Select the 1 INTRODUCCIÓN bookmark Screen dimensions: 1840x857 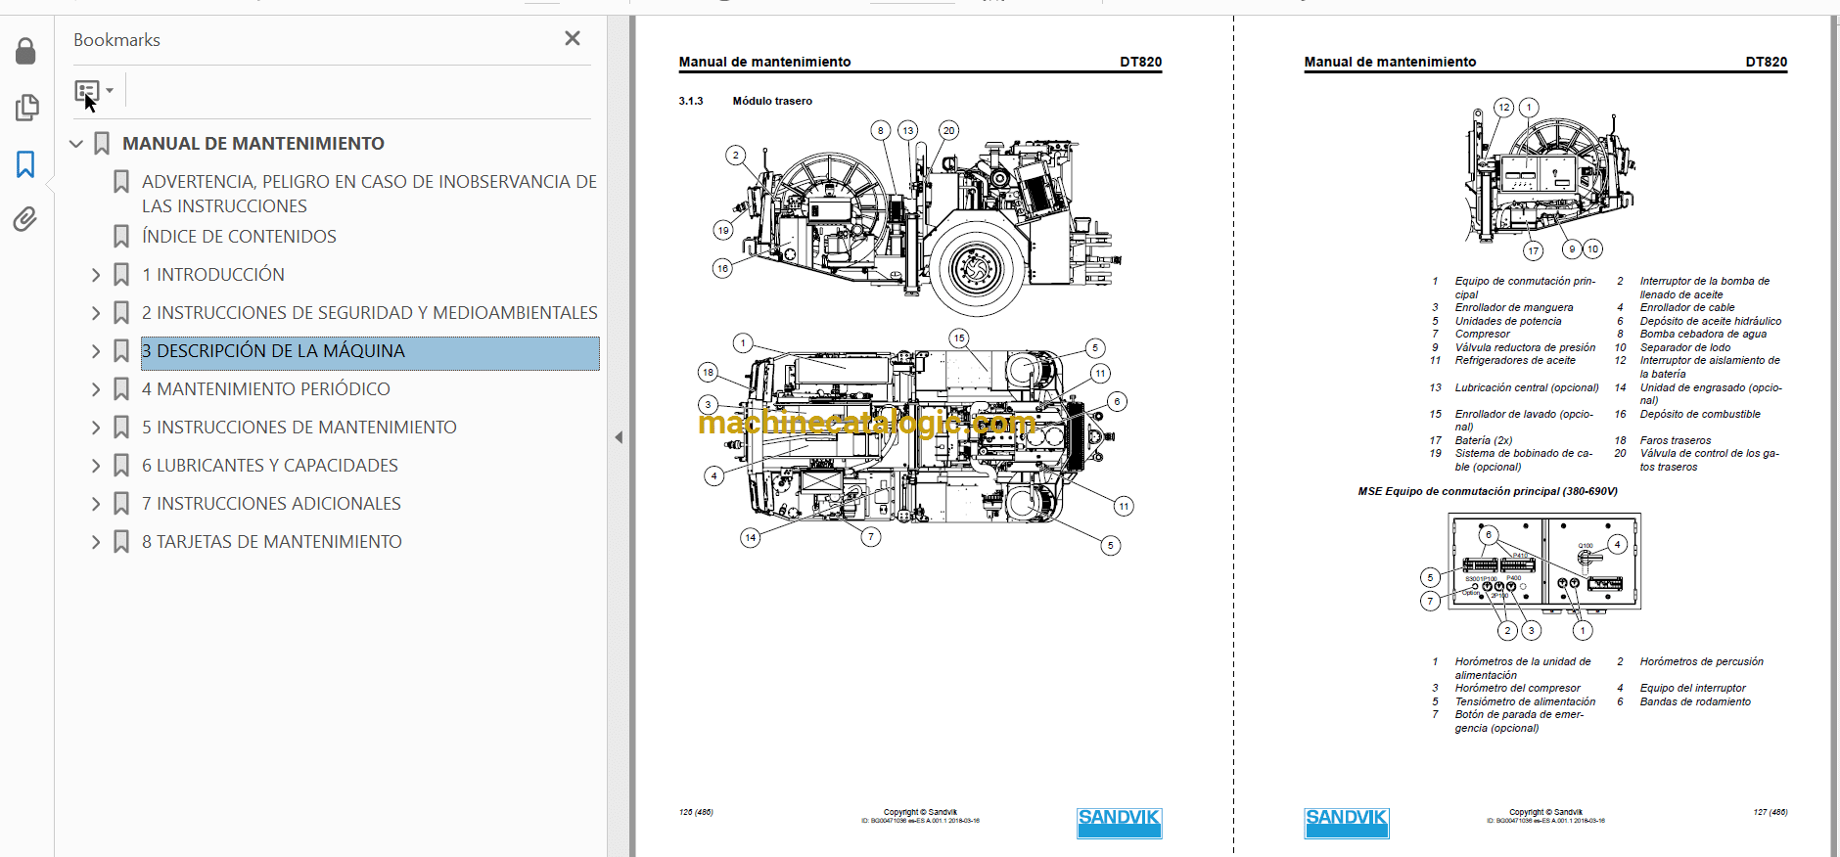coord(213,275)
